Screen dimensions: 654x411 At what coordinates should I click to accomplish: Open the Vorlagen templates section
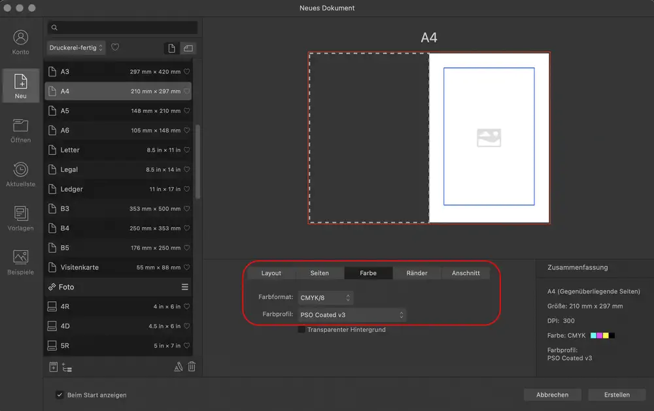point(20,218)
